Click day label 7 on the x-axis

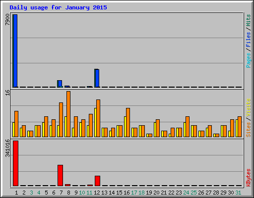(x=61, y=193)
